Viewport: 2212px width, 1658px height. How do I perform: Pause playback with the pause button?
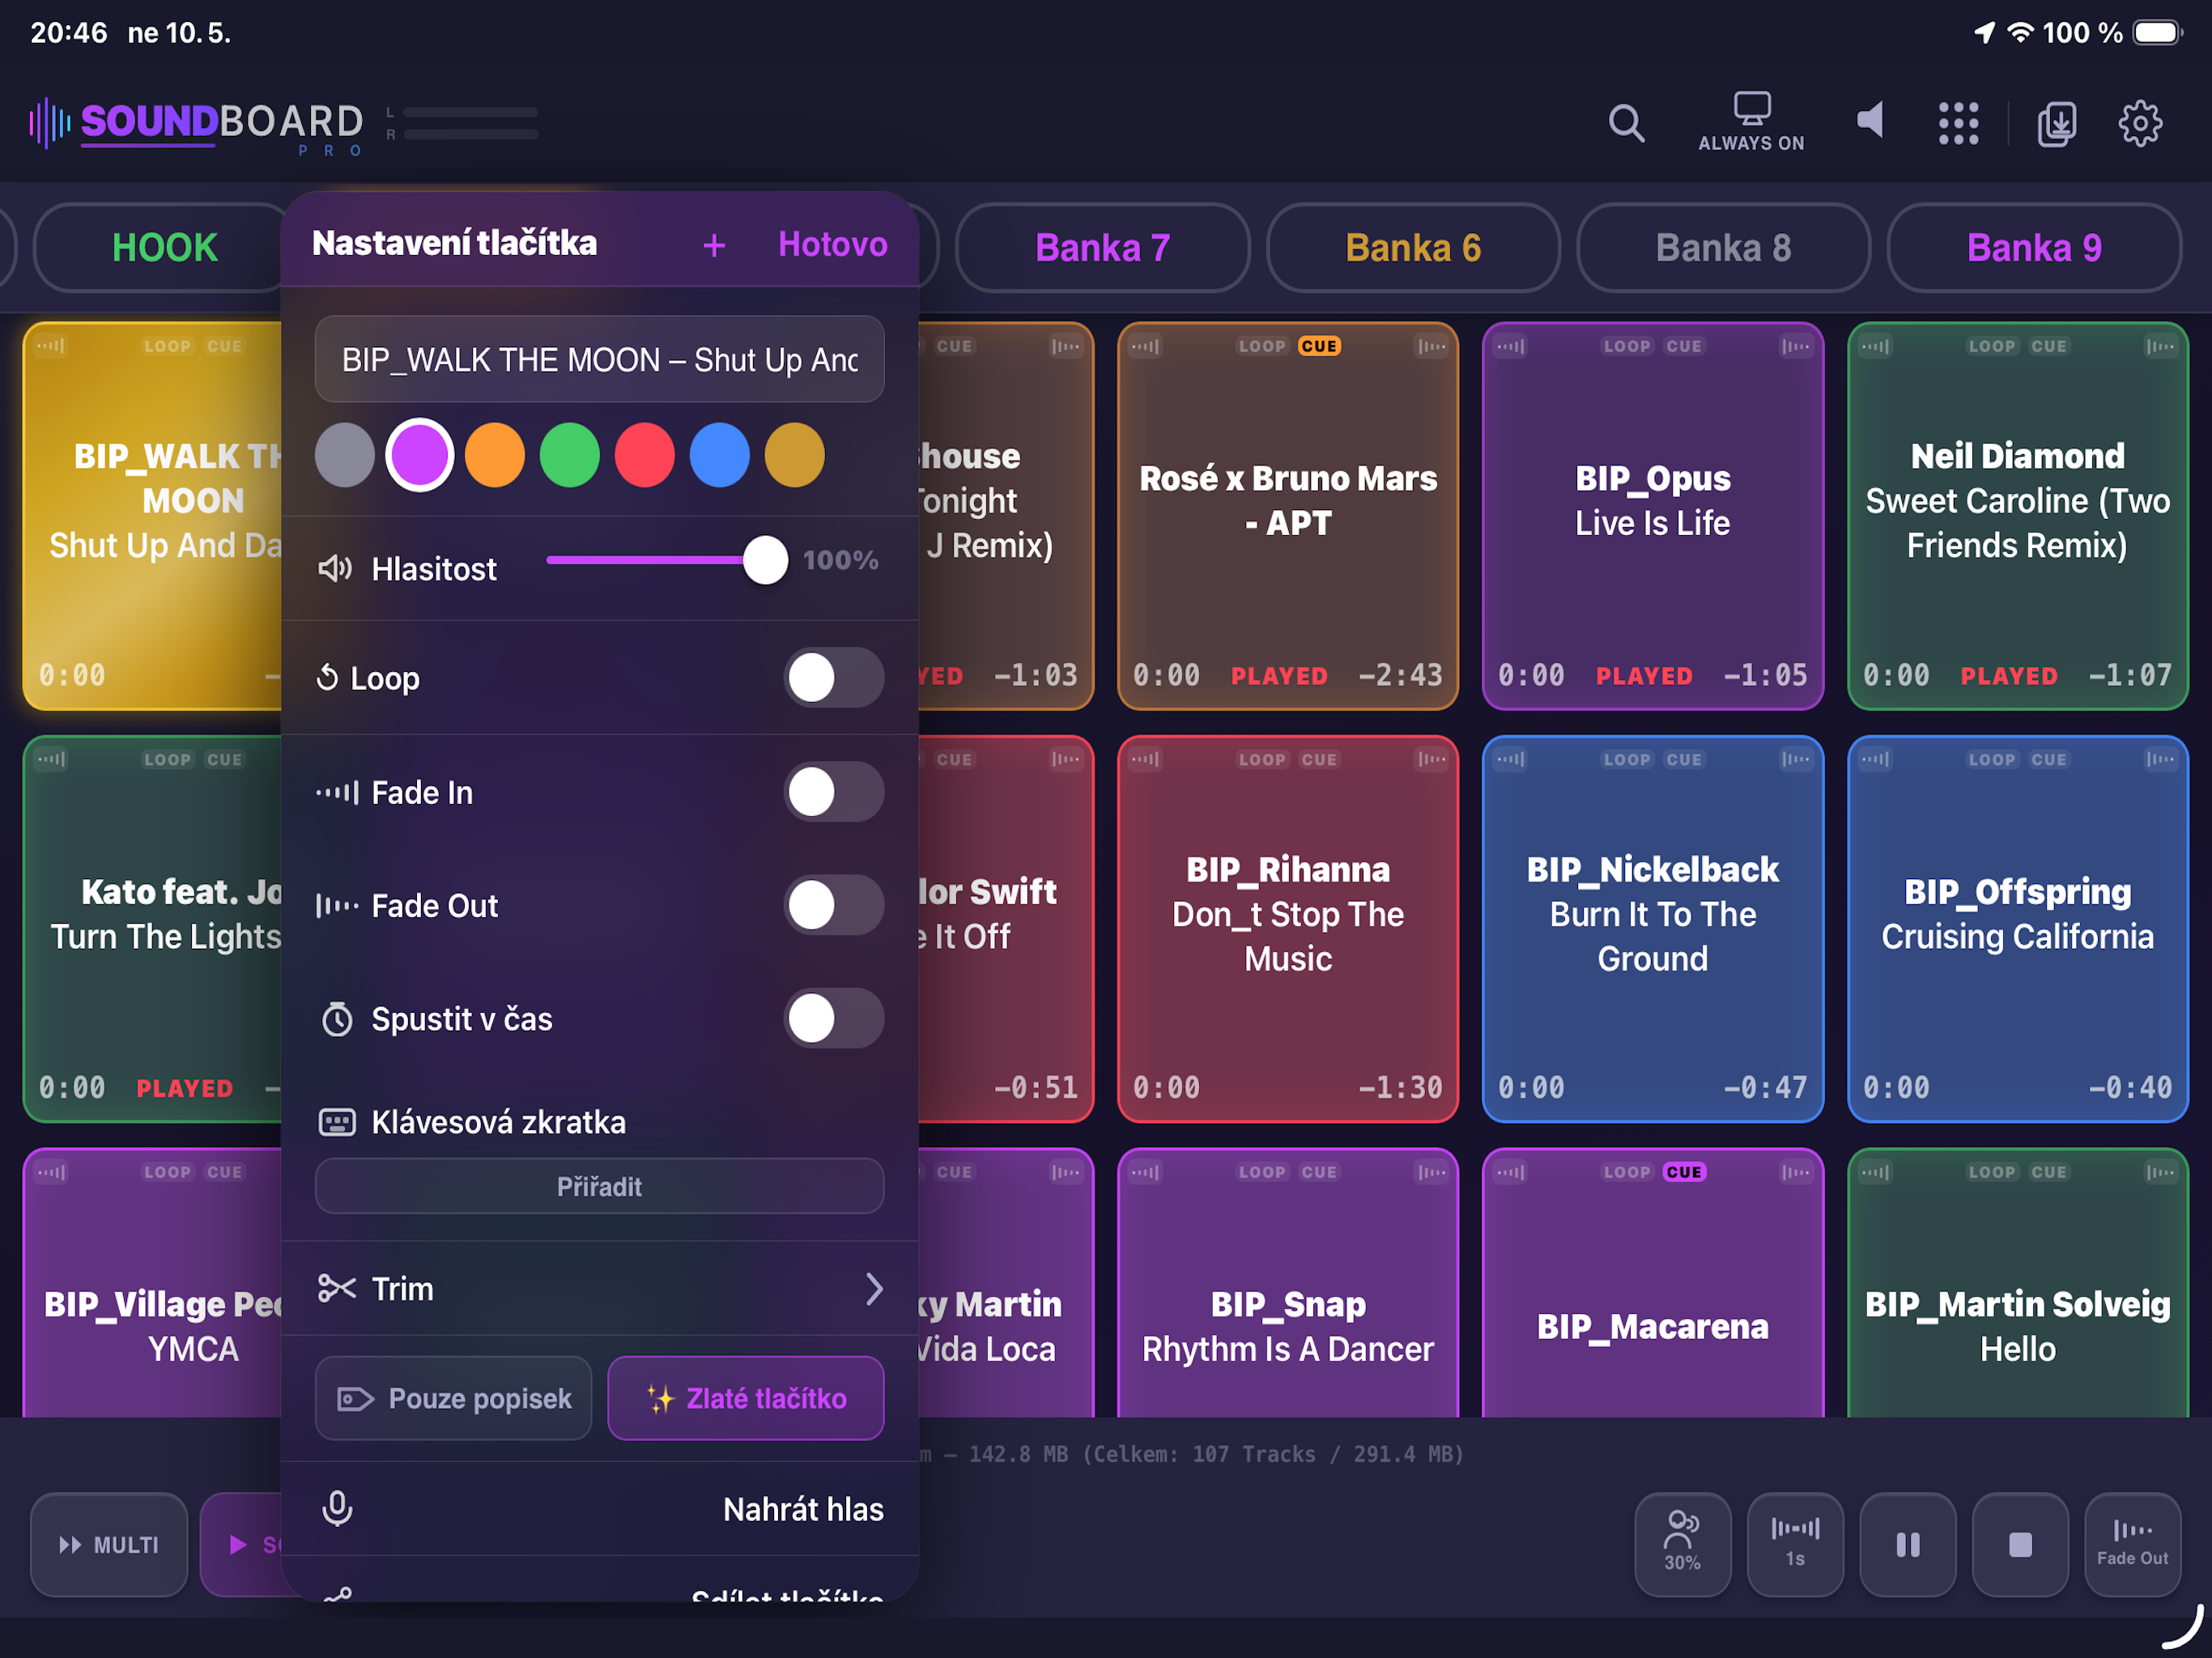point(1907,1543)
